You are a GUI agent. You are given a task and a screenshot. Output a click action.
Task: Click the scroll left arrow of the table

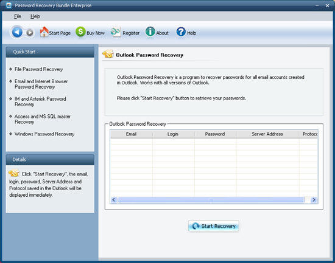pyautogui.click(x=114, y=200)
